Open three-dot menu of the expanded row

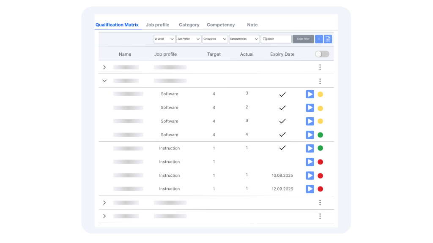[320, 81]
